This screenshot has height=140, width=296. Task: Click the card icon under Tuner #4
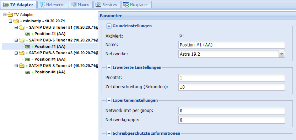tap(28, 72)
